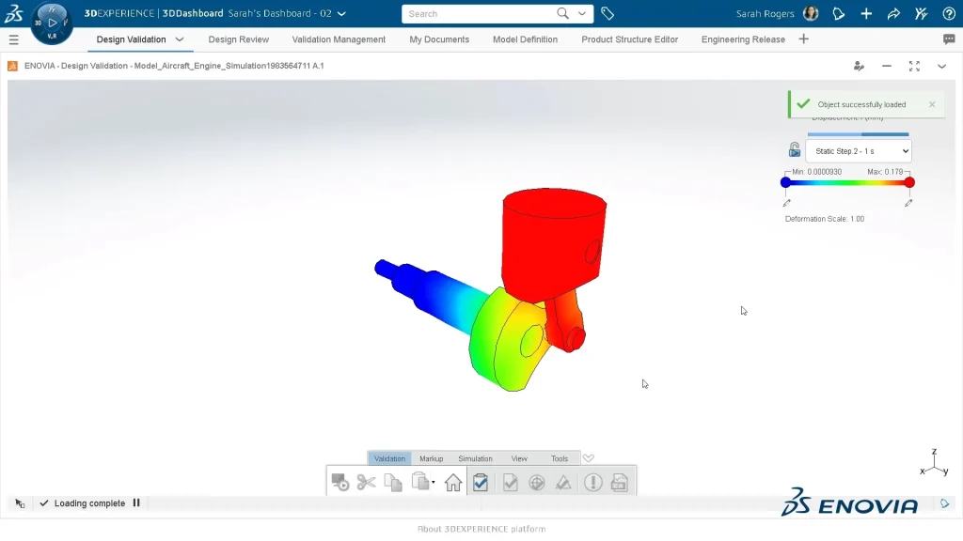Click the share arrow icon in the header
Screen dimensions: 963x541
click(893, 14)
